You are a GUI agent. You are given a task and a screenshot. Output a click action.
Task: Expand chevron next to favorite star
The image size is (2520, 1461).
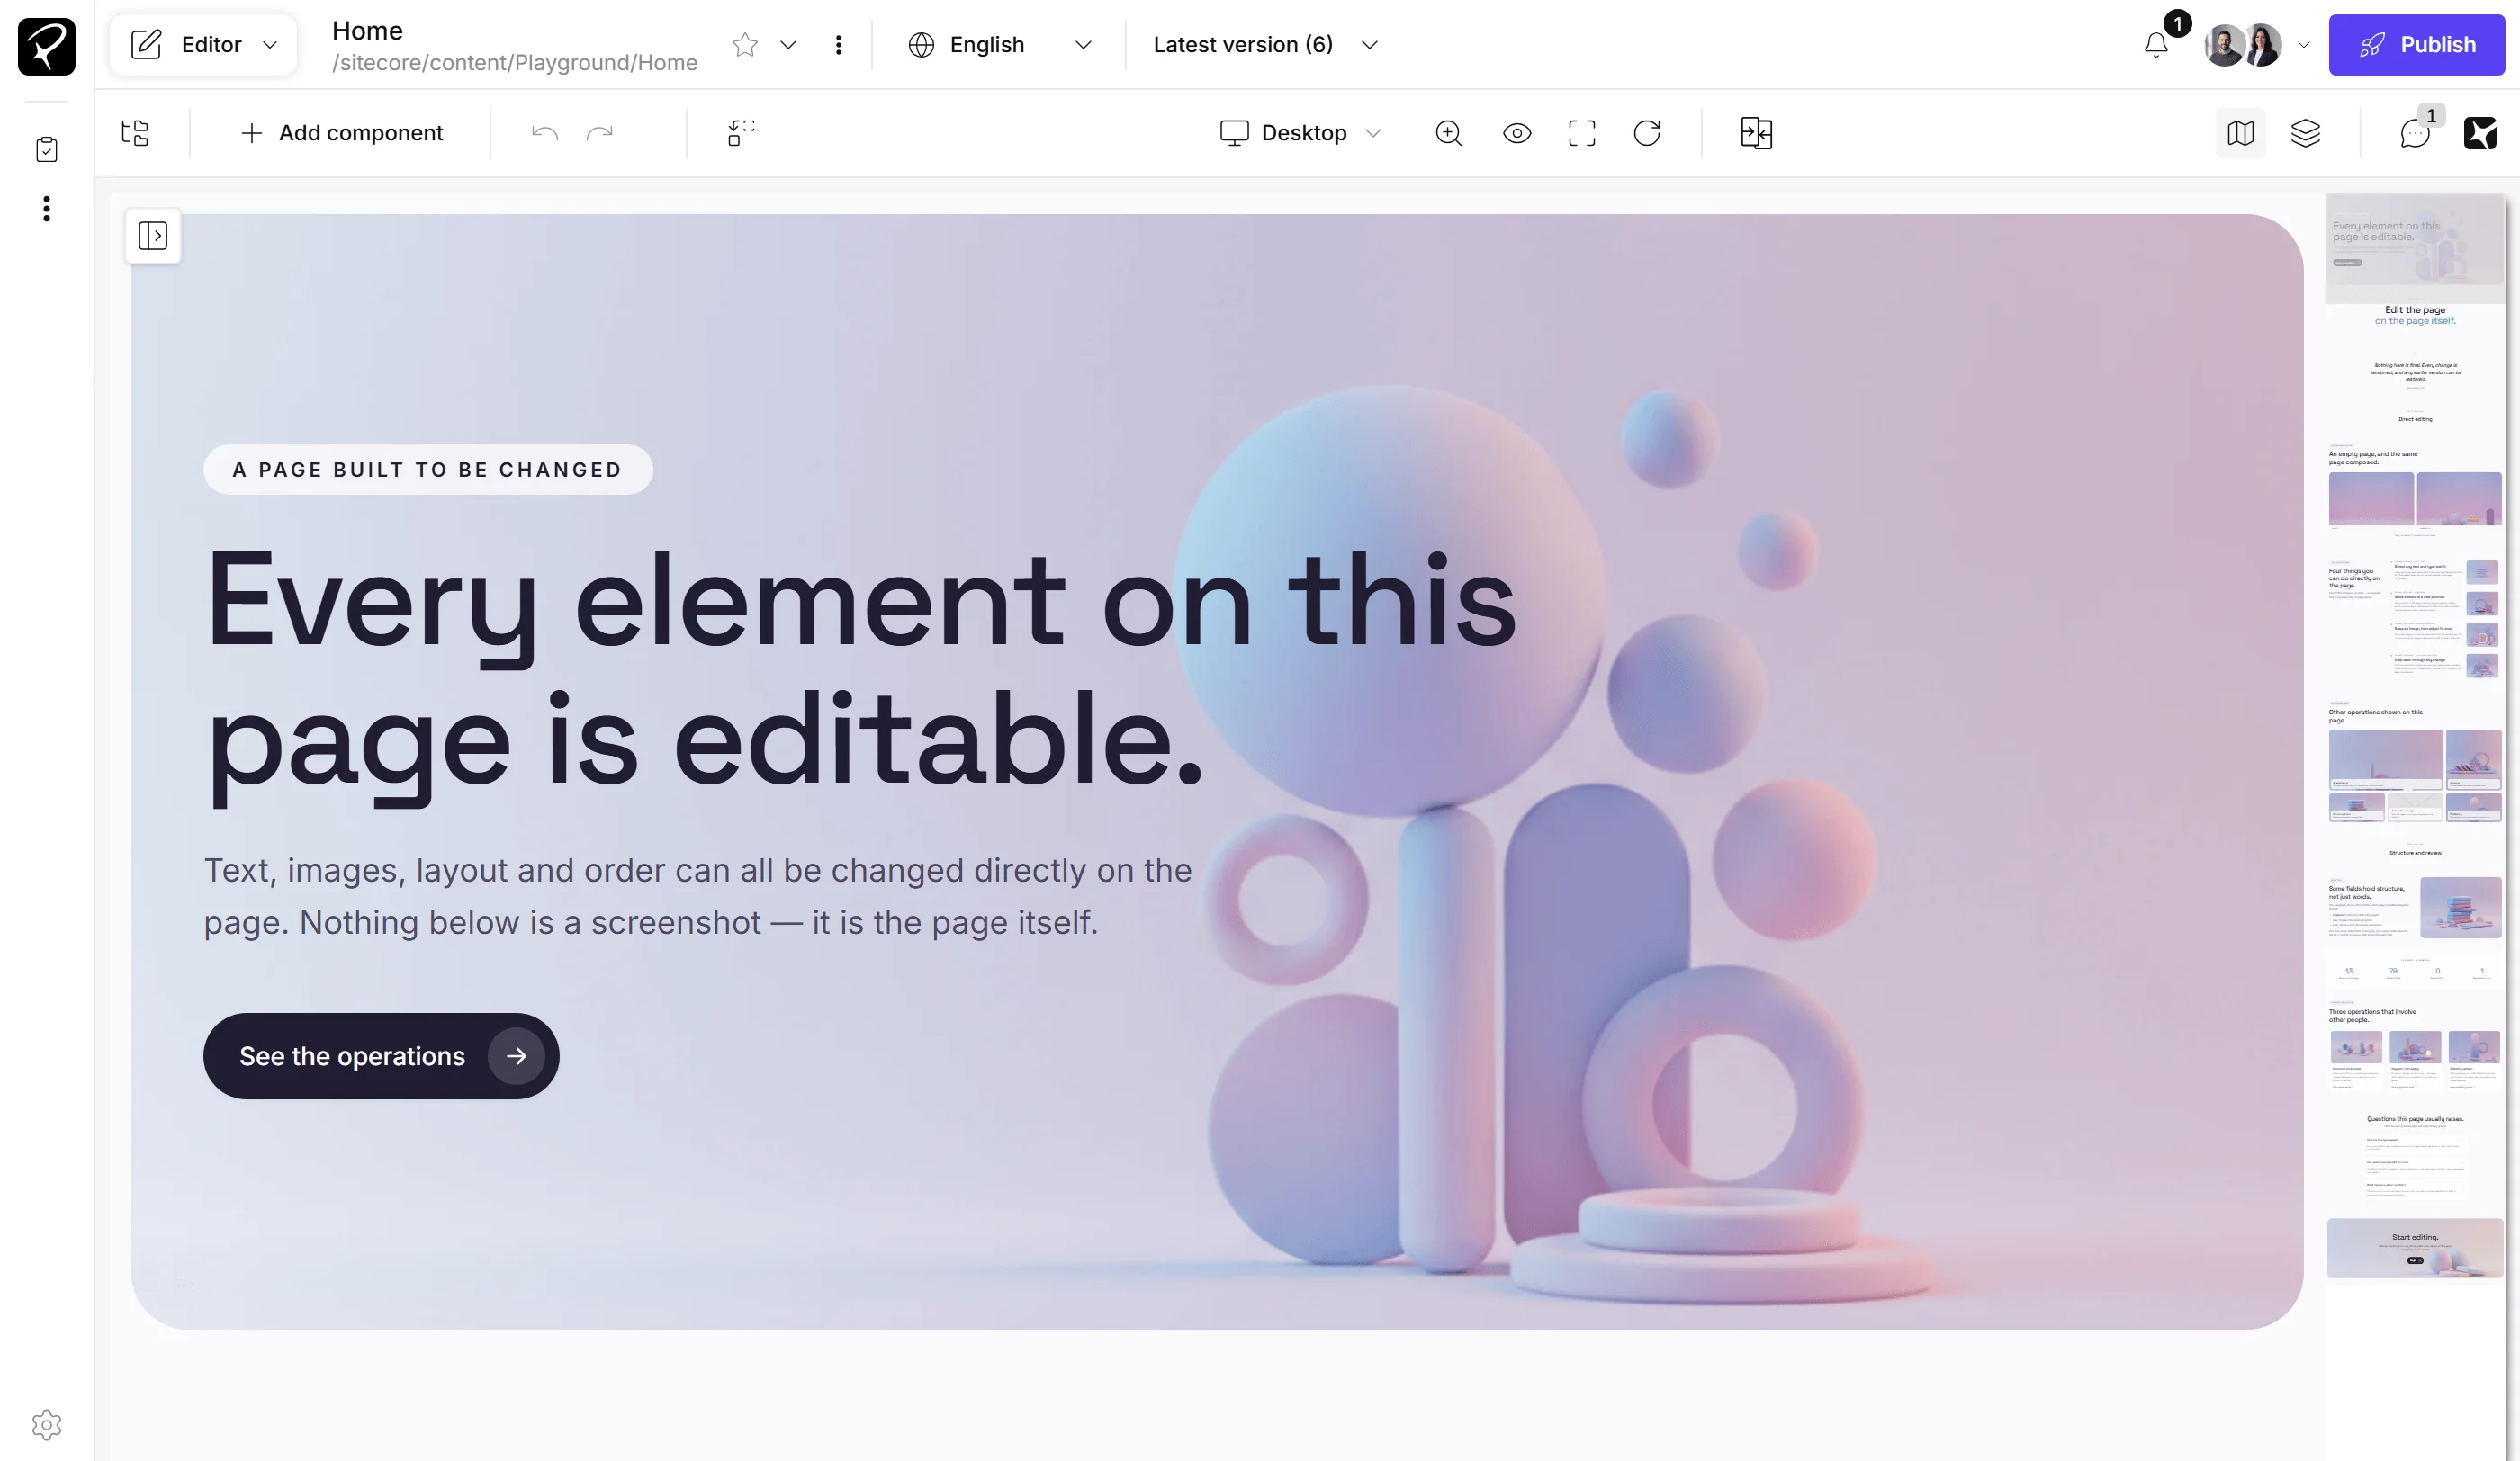tap(788, 45)
